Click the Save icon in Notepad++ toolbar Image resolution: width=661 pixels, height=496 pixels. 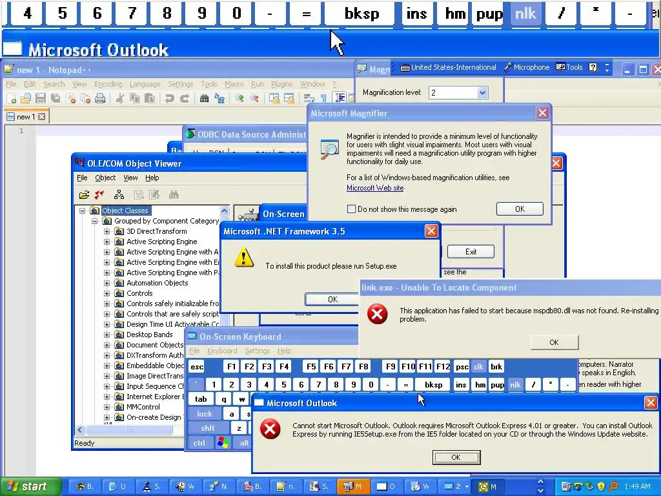pos(41,99)
